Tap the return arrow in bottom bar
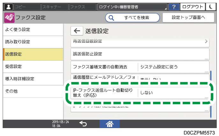Screen dimensions: 219x136 (x=83, y=124)
